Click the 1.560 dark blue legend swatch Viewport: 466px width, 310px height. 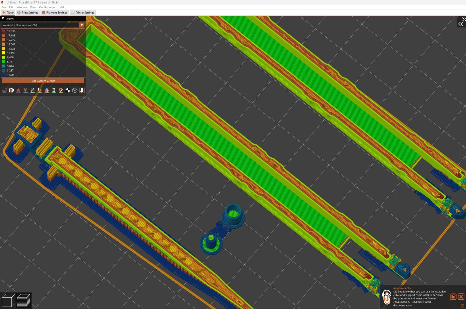point(4,75)
